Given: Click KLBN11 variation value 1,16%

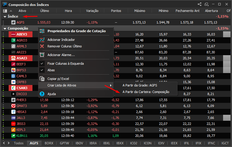Looking at the screenshot, I should click(92, 136).
